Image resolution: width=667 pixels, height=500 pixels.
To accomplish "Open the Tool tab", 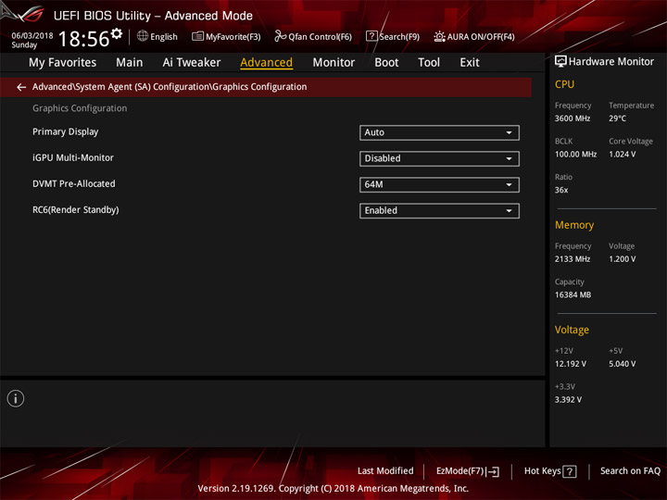I will click(429, 63).
